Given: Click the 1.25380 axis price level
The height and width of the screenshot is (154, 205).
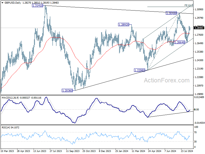Looking at the screenshot, I should (199, 52).
